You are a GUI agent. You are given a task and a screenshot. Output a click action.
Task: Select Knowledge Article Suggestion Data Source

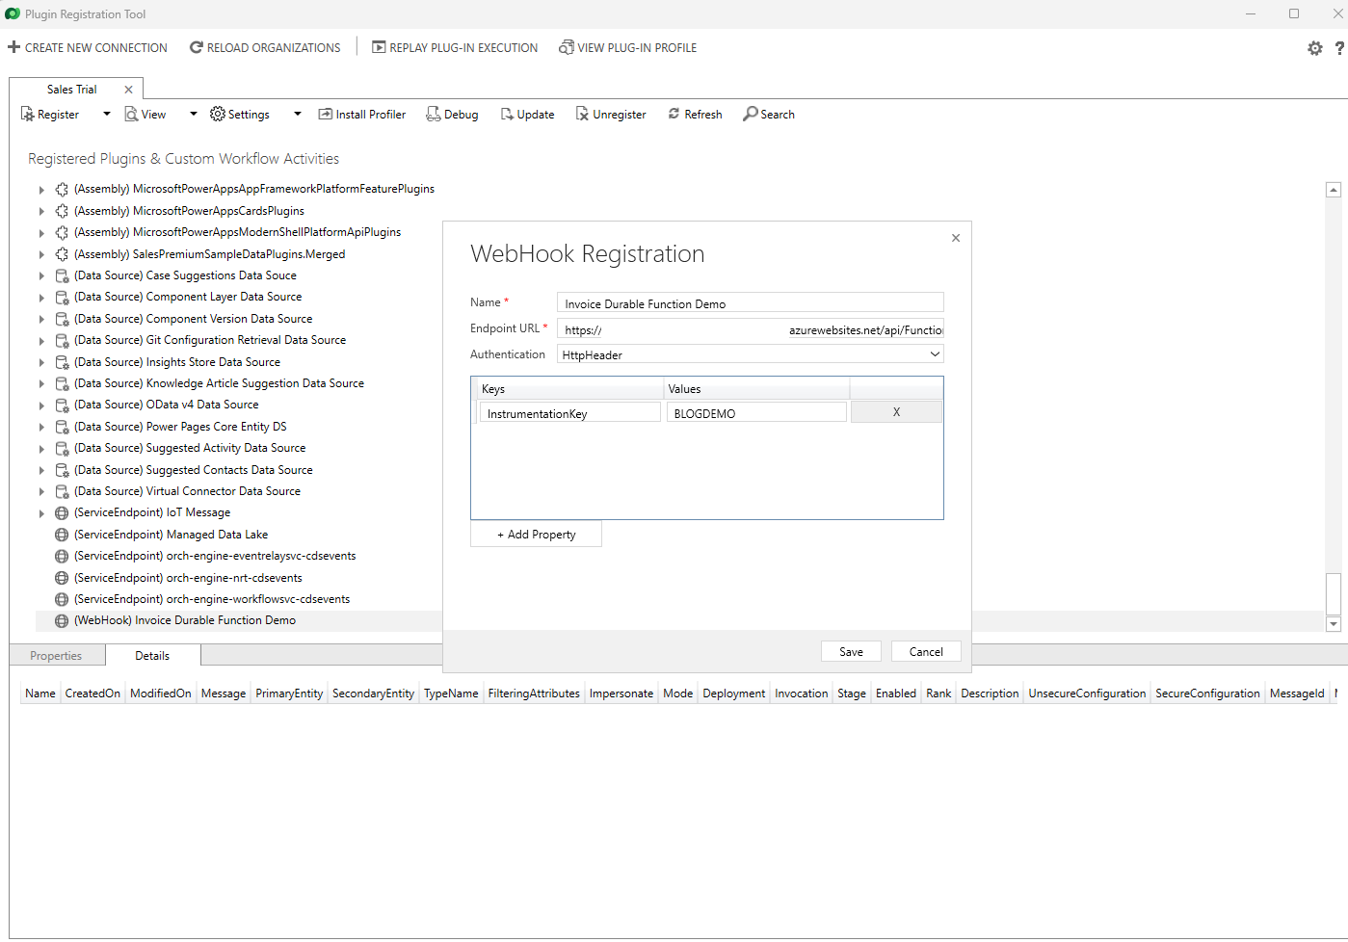[219, 383]
